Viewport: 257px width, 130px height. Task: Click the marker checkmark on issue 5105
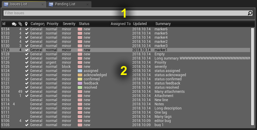click(27, 125)
